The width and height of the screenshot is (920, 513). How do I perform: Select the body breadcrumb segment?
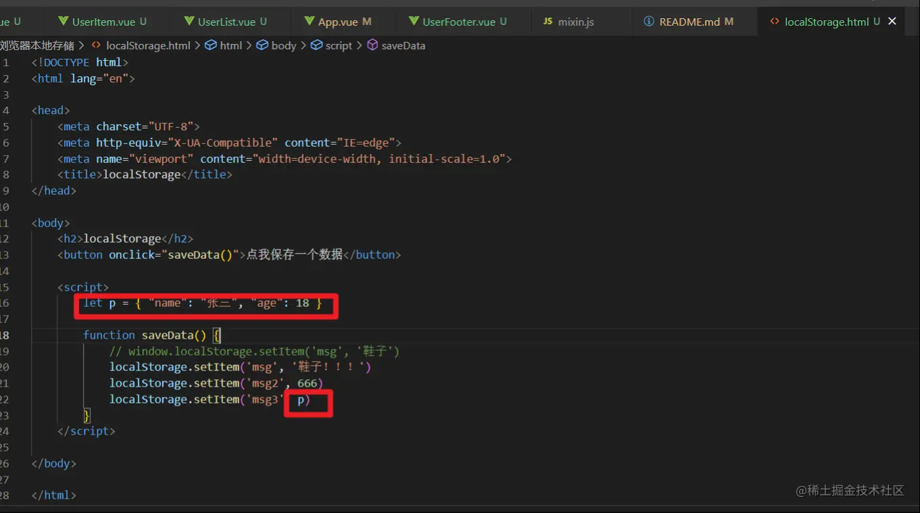[284, 45]
